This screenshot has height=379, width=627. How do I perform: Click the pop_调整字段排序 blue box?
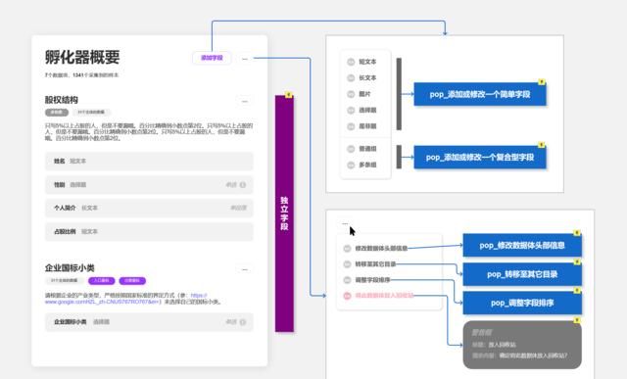coord(522,303)
